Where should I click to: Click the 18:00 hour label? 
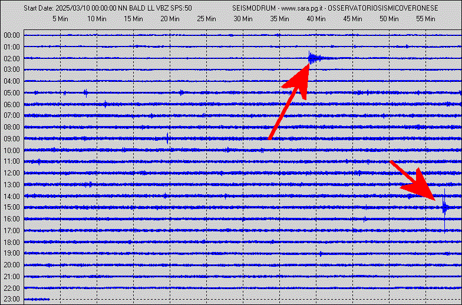coord(12,243)
